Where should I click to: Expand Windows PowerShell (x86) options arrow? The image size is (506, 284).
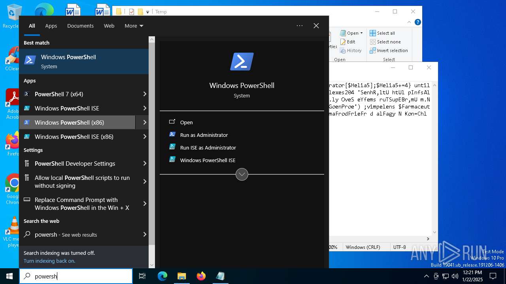[x=145, y=122]
